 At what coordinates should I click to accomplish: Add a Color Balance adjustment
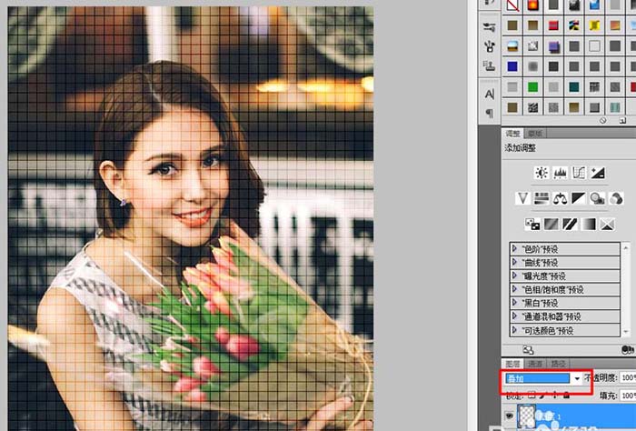click(x=561, y=198)
